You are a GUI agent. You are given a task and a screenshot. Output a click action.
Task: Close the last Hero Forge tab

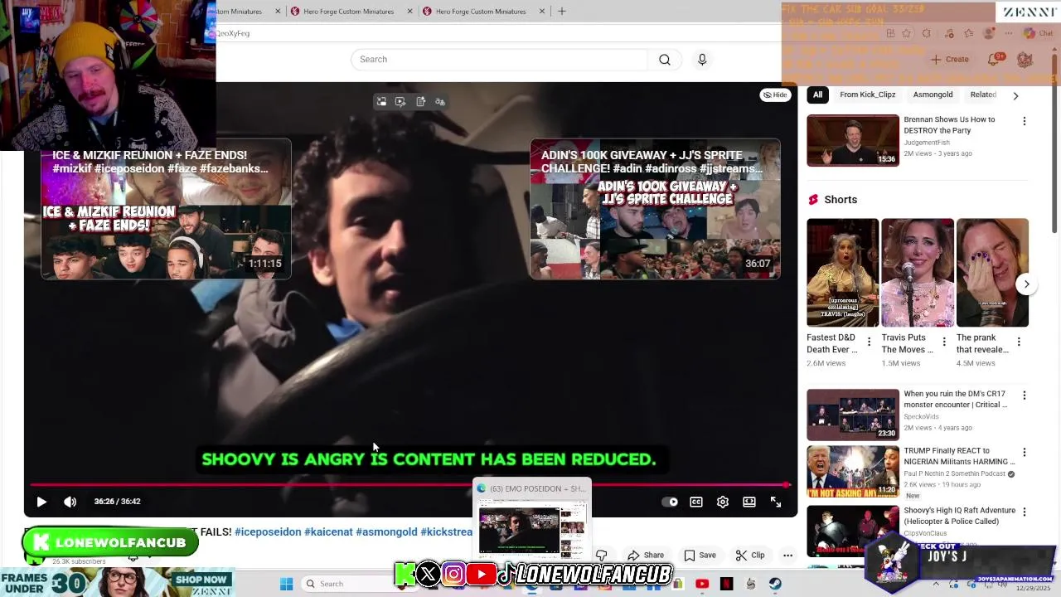point(542,11)
